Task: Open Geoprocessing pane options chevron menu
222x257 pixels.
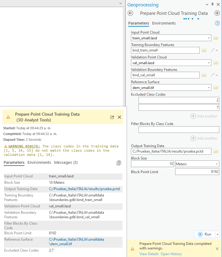Action: (x=207, y=5)
